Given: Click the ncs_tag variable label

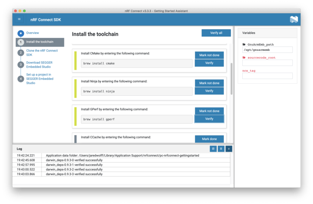Looking at the screenshot, I should click(249, 70).
